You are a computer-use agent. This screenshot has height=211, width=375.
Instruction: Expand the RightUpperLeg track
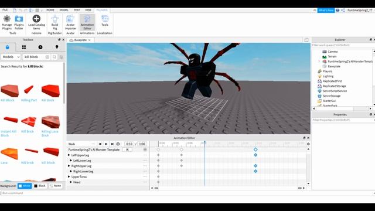coord(69,166)
